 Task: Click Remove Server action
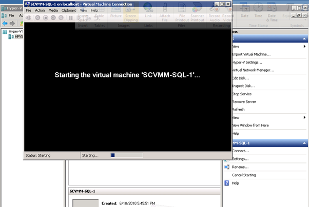(x=244, y=102)
